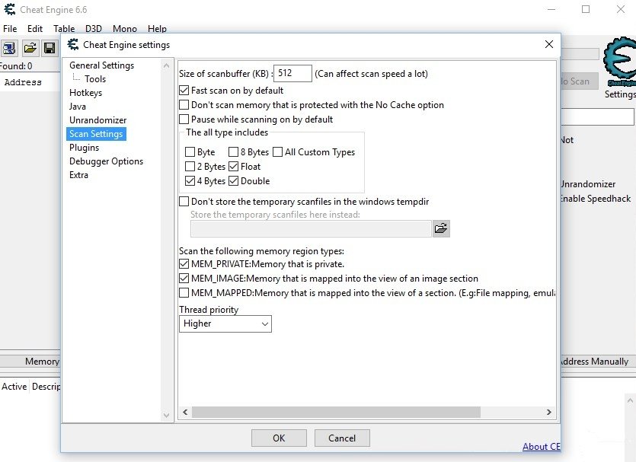Click the Memory view button
Image resolution: width=636 pixels, height=462 pixels.
click(30, 361)
